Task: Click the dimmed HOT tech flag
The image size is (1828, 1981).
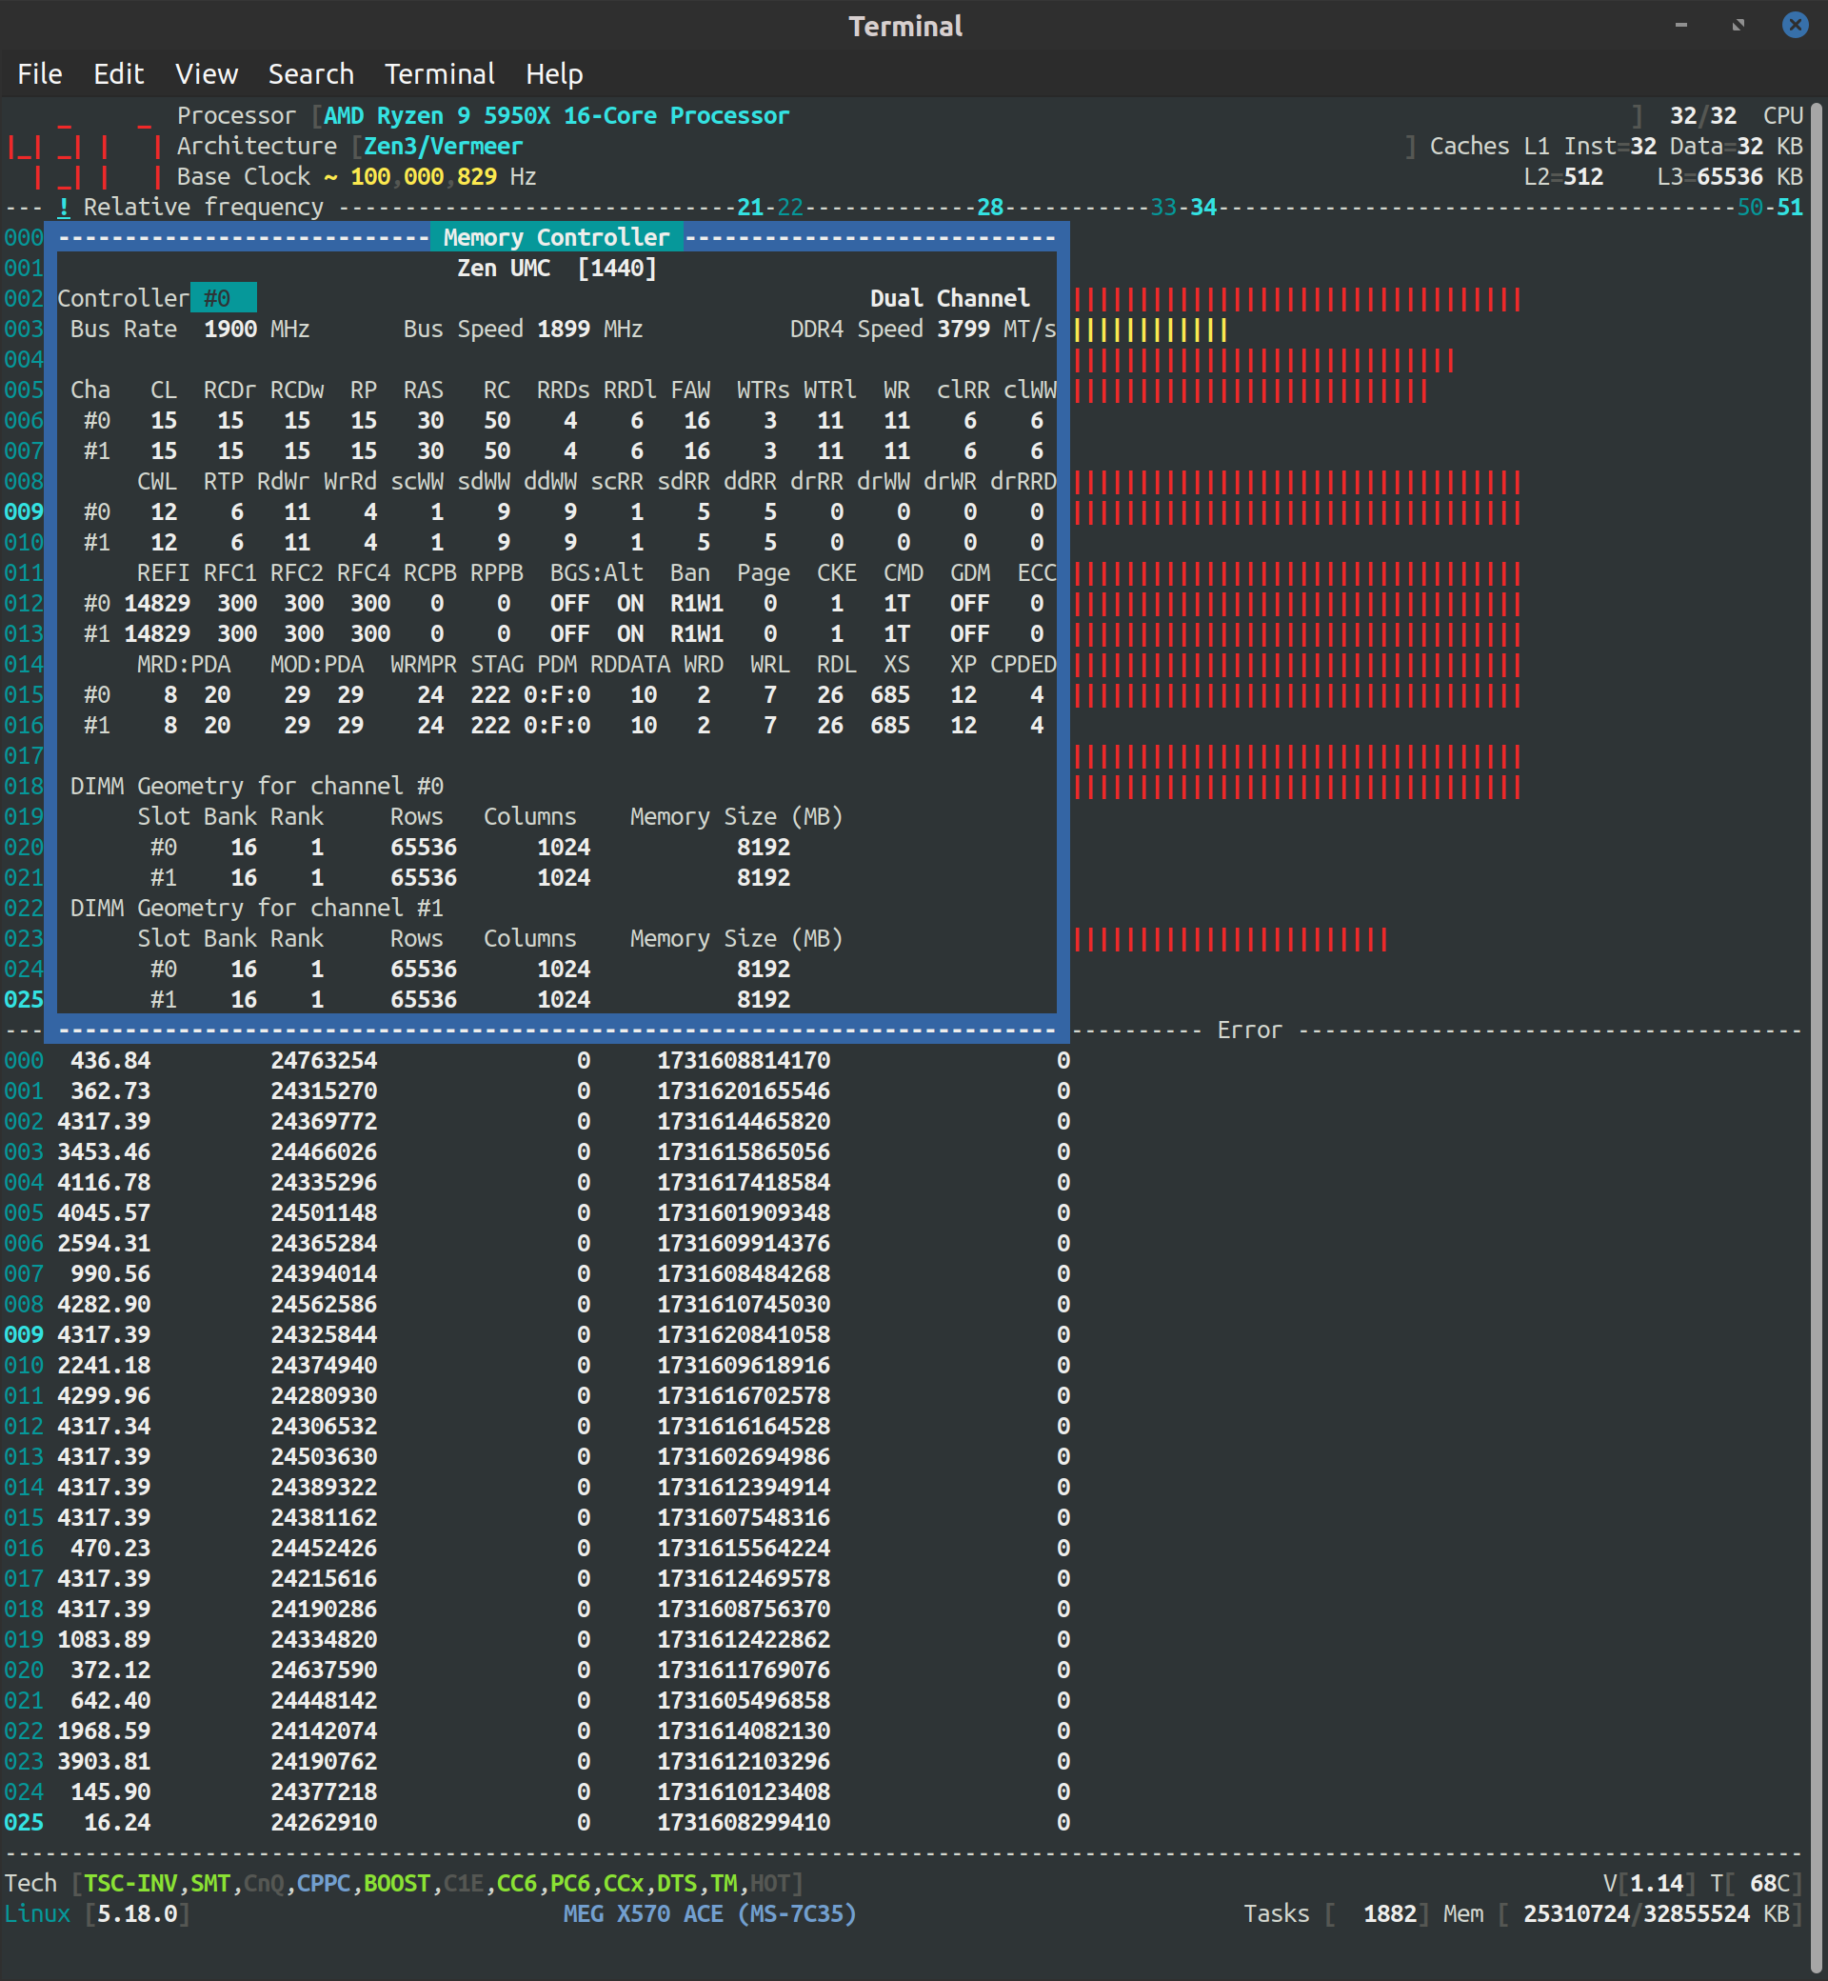Action: (x=770, y=1884)
